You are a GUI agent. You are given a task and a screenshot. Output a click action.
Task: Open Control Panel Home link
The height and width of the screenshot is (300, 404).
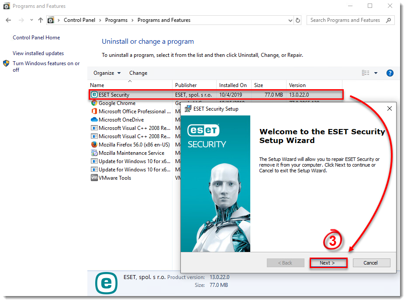coord(36,38)
